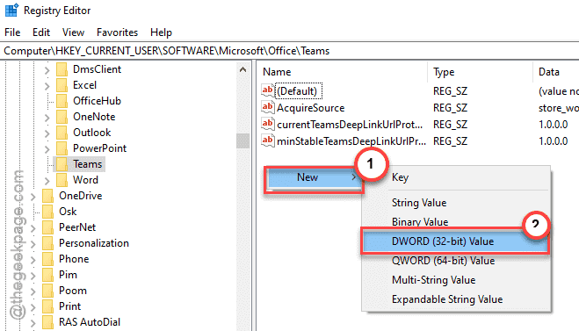This screenshot has width=579, height=331.
Task: Expand the Print tree node
Action: 33,307
